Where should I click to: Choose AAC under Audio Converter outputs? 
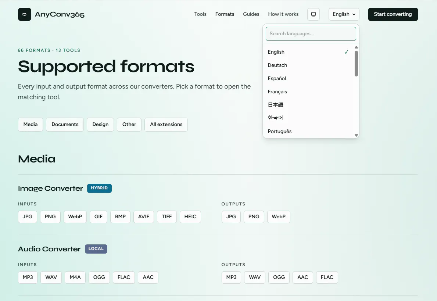(303, 277)
